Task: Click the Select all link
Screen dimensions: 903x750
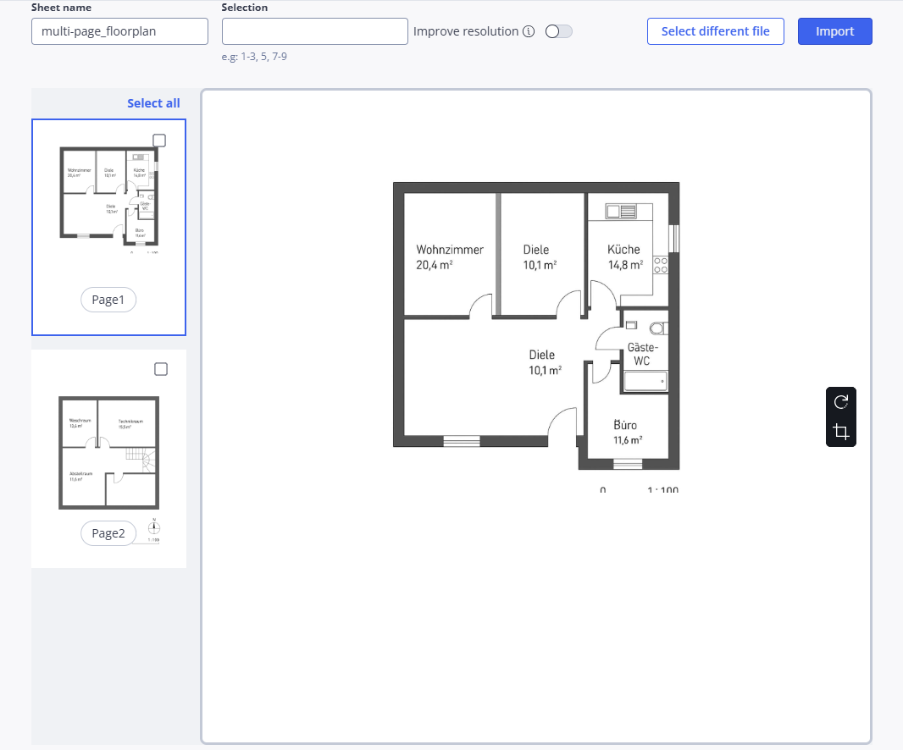Action: [153, 103]
